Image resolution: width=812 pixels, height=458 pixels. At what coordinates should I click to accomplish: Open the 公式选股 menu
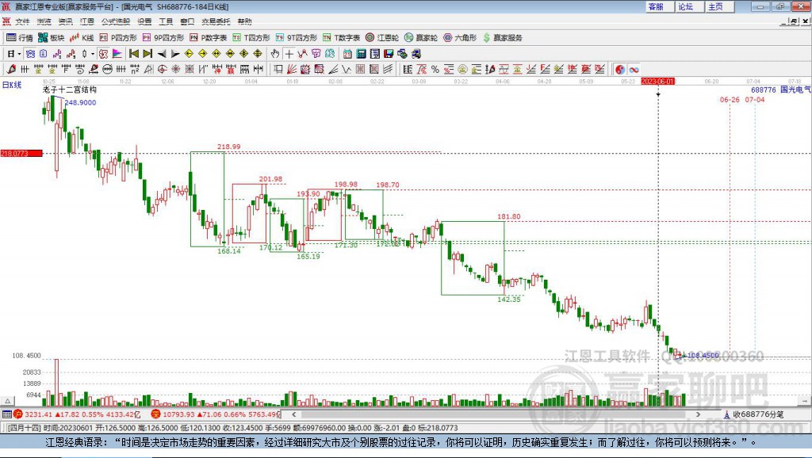click(x=116, y=21)
